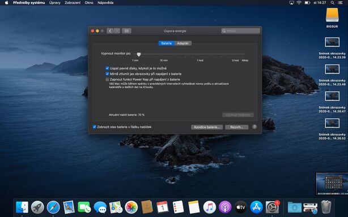This screenshot has height=217, width=348.
Task: Click the Wi-Fi status icon
Action: 299,3
